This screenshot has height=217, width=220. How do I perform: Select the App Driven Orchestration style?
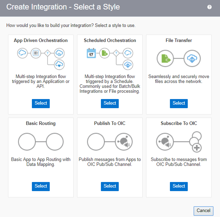click(41, 103)
